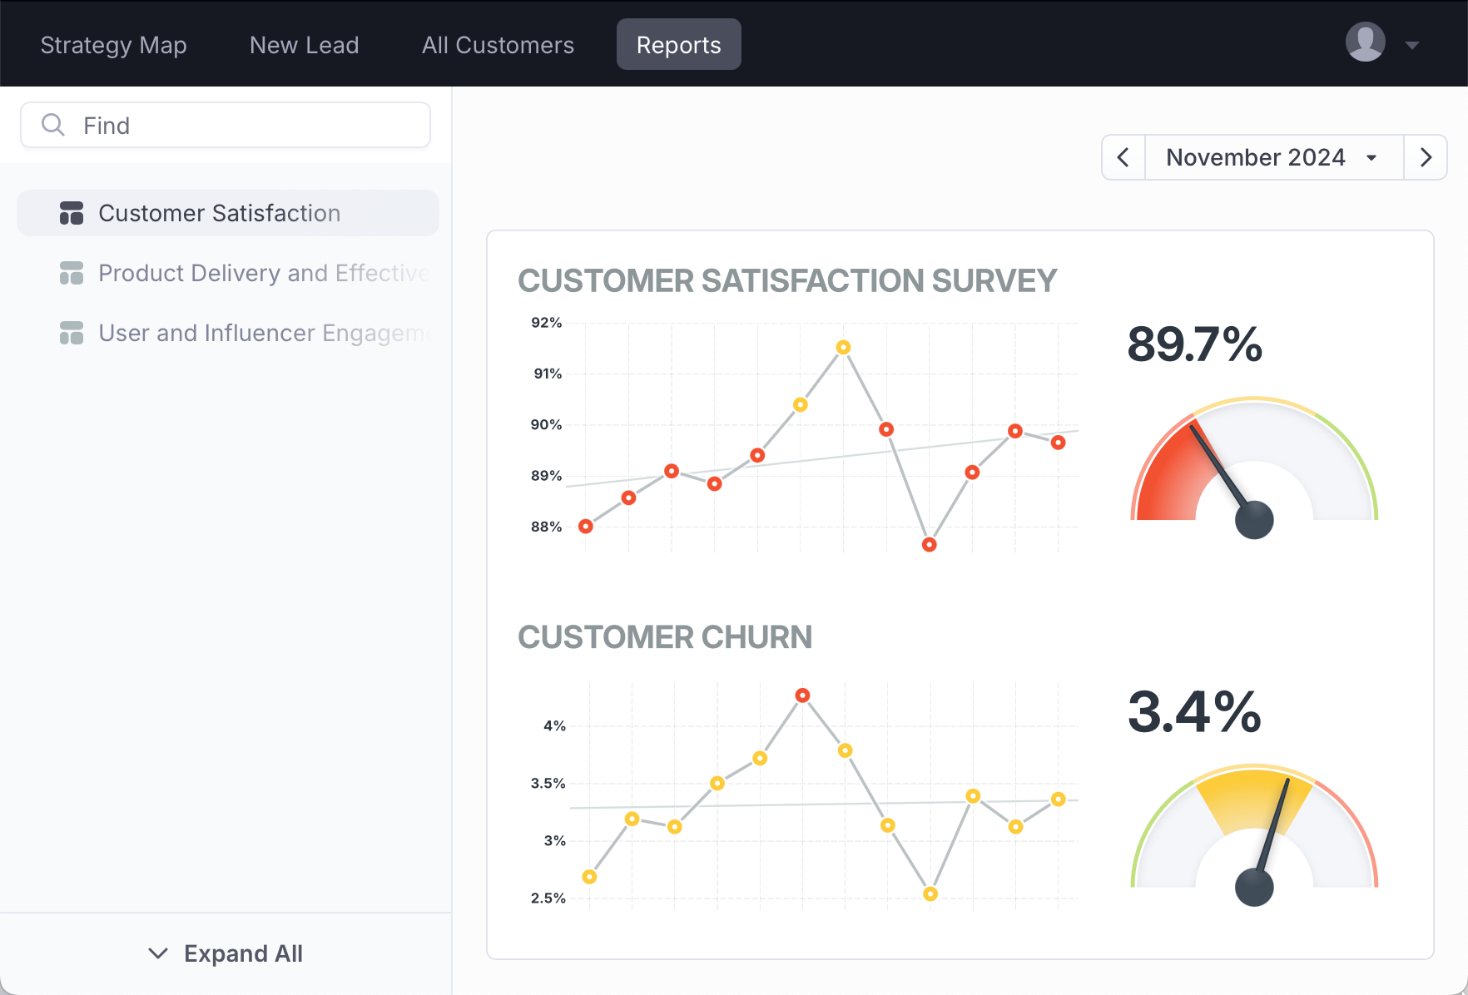Click the Product Delivery dashboard icon
Screen dimensions: 1468x995
pyautogui.click(x=72, y=273)
